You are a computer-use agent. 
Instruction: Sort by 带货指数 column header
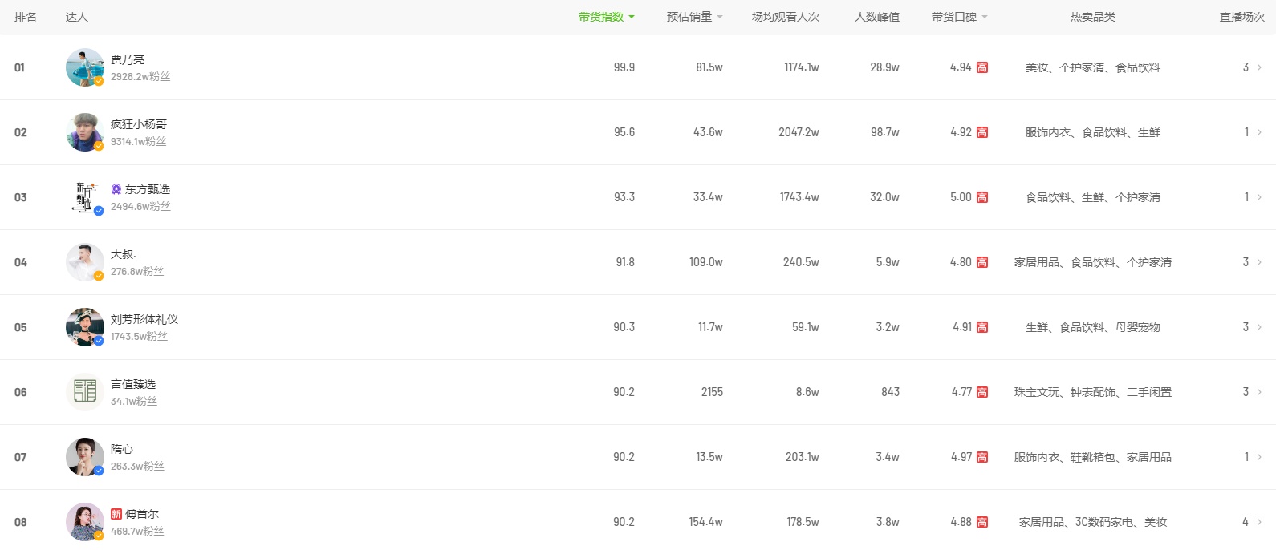[x=606, y=17]
